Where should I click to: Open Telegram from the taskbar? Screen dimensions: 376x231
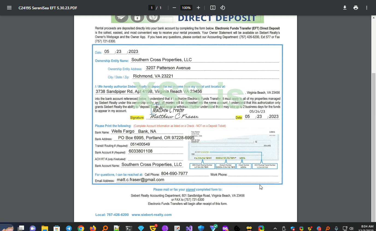(69, 228)
